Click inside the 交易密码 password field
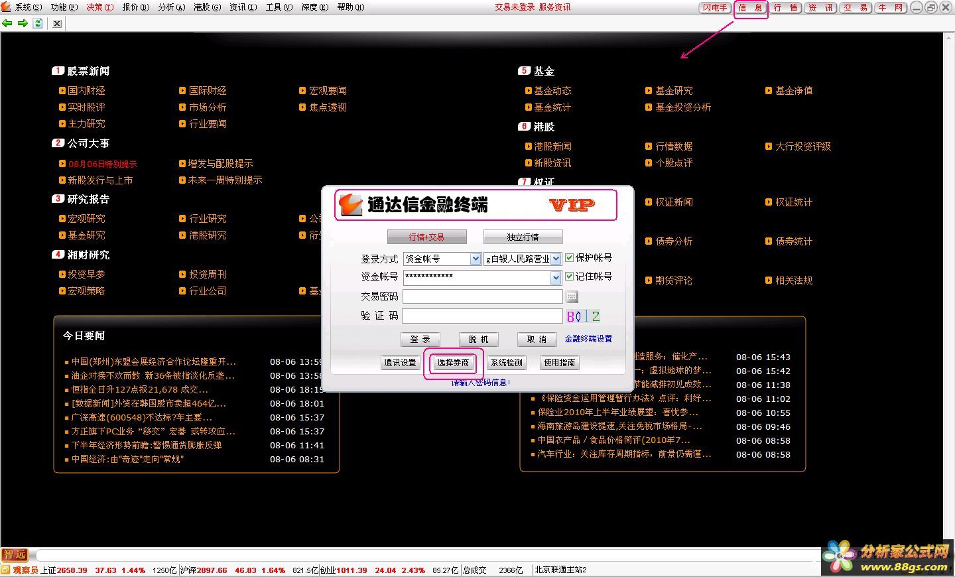This screenshot has width=955, height=577. click(482, 296)
